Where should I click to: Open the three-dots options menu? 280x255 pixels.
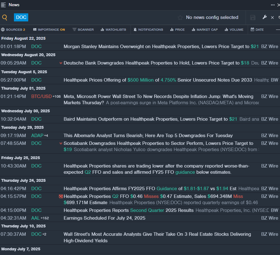click(x=273, y=5)
